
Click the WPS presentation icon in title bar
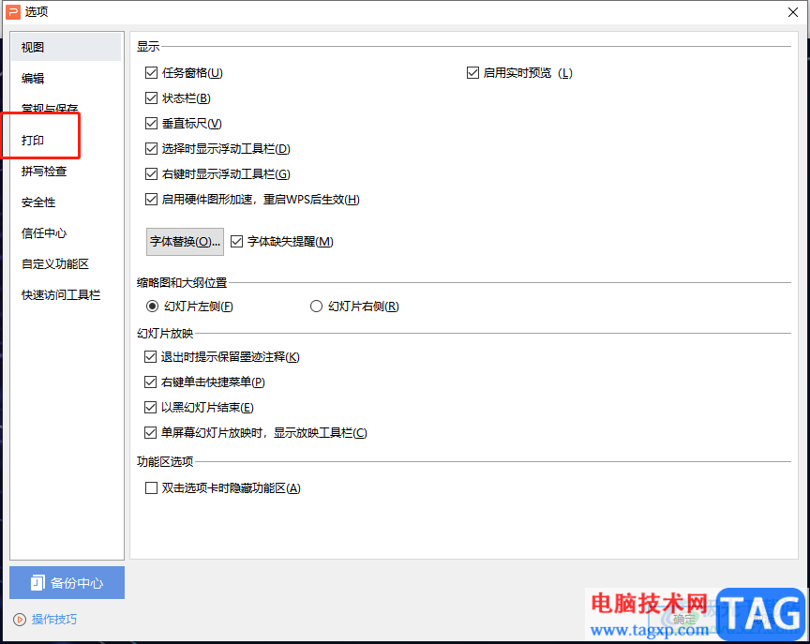tap(13, 11)
